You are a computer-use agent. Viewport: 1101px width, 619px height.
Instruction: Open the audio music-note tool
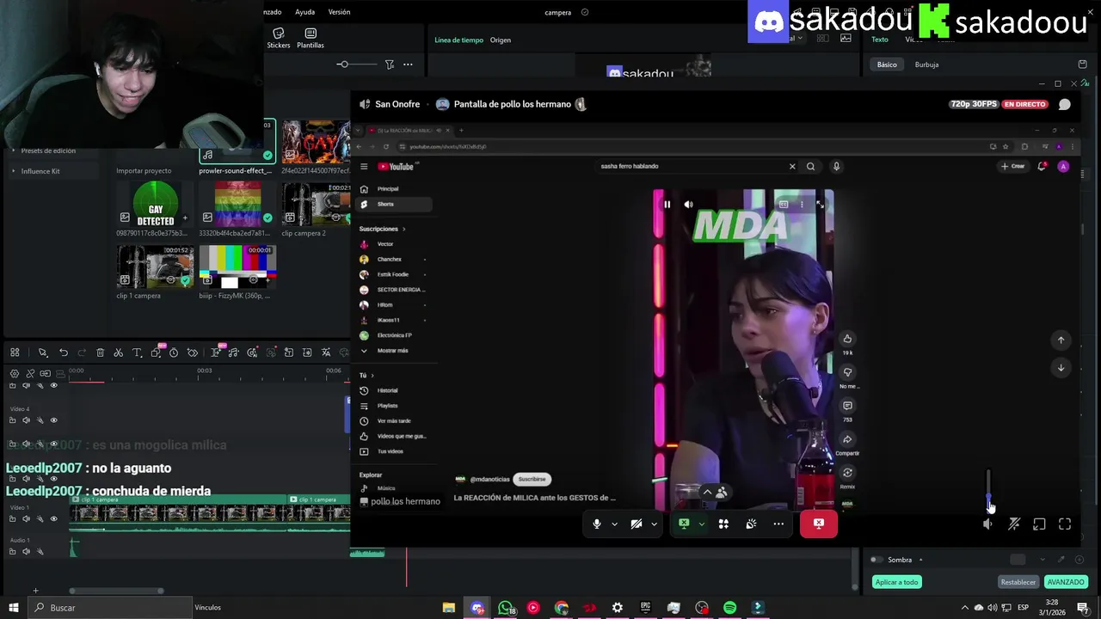coord(234,352)
